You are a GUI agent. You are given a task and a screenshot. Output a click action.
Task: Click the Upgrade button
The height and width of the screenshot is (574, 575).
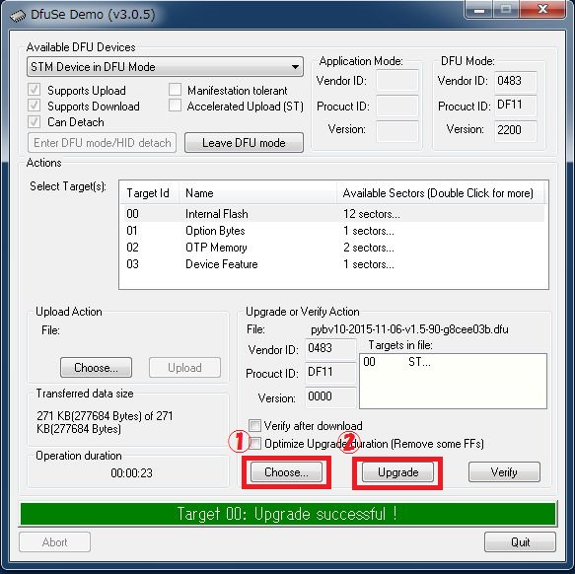tap(397, 472)
